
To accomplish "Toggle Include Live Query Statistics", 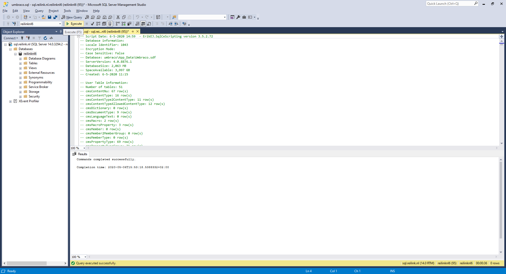I will [x=124, y=24].
